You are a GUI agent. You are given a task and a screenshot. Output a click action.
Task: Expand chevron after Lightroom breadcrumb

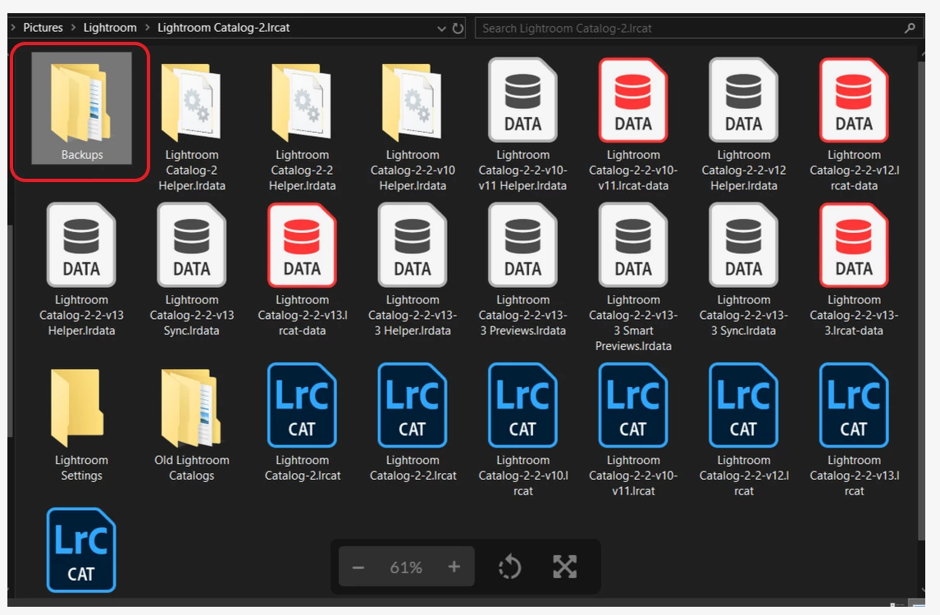[148, 28]
